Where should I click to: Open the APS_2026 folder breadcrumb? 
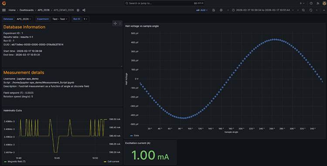point(43,10)
